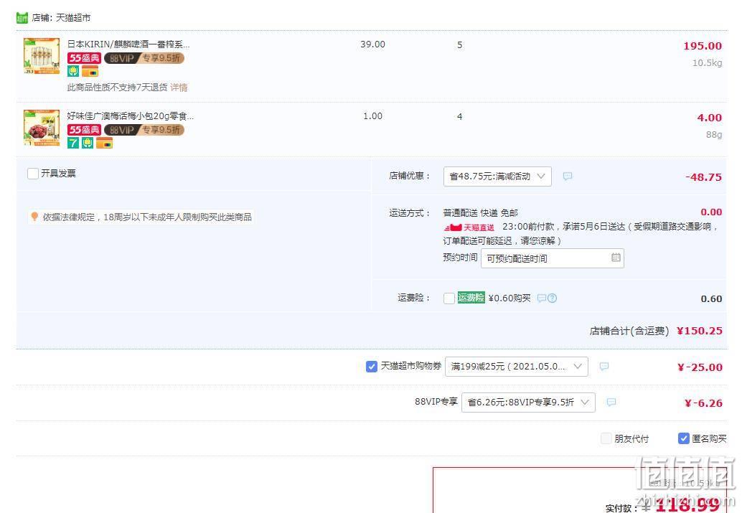Open the plum snack product thumbnail
This screenshot has width=742, height=513.
pos(42,128)
